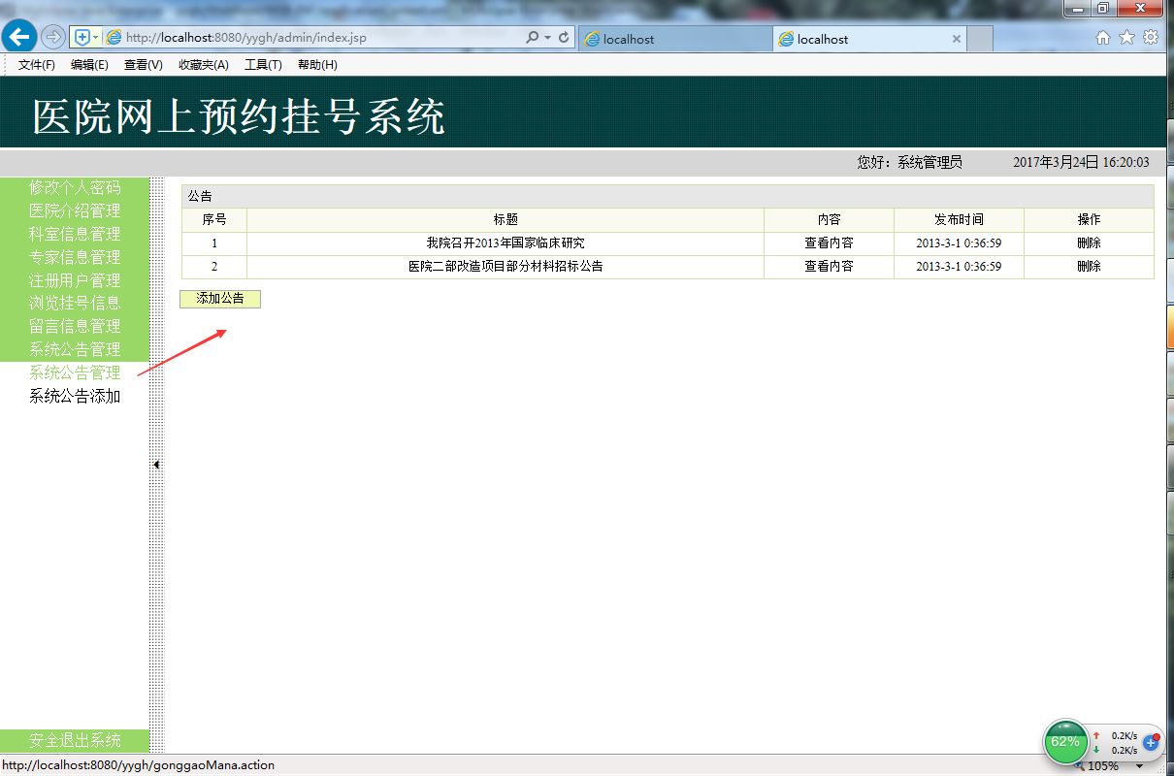Click the 添加公告 button
Viewport: 1174px width, 776px height.
tap(220, 299)
